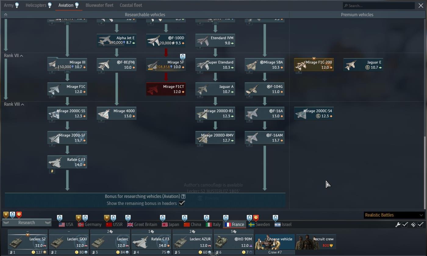427x256 pixels.
Task: Select the Leclerc SXXI crew slot
Action: [x=69, y=242]
